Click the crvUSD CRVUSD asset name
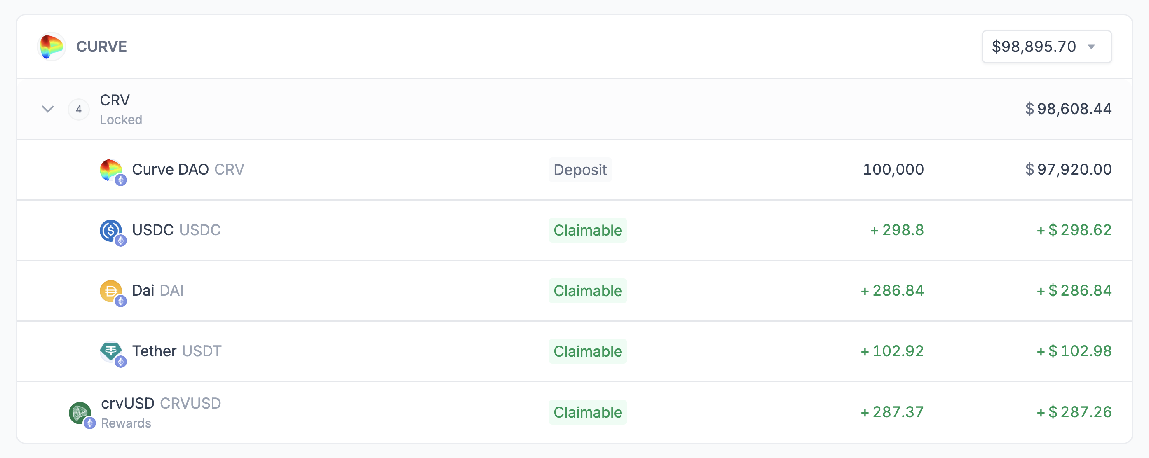The width and height of the screenshot is (1149, 458). pyautogui.click(x=161, y=404)
